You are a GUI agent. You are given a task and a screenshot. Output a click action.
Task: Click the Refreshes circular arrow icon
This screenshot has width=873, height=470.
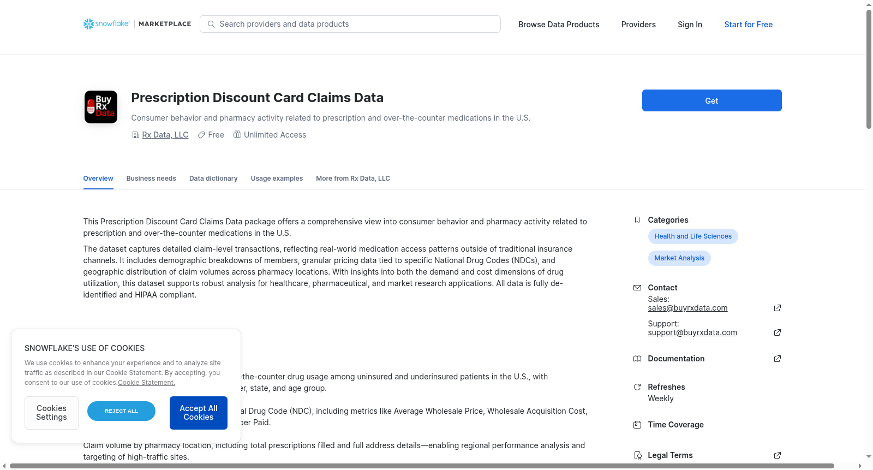(637, 387)
